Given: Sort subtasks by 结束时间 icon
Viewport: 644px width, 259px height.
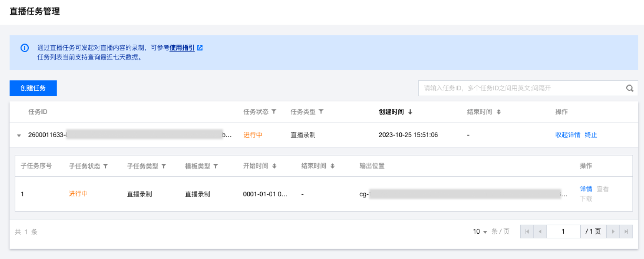Looking at the screenshot, I should point(333,166).
